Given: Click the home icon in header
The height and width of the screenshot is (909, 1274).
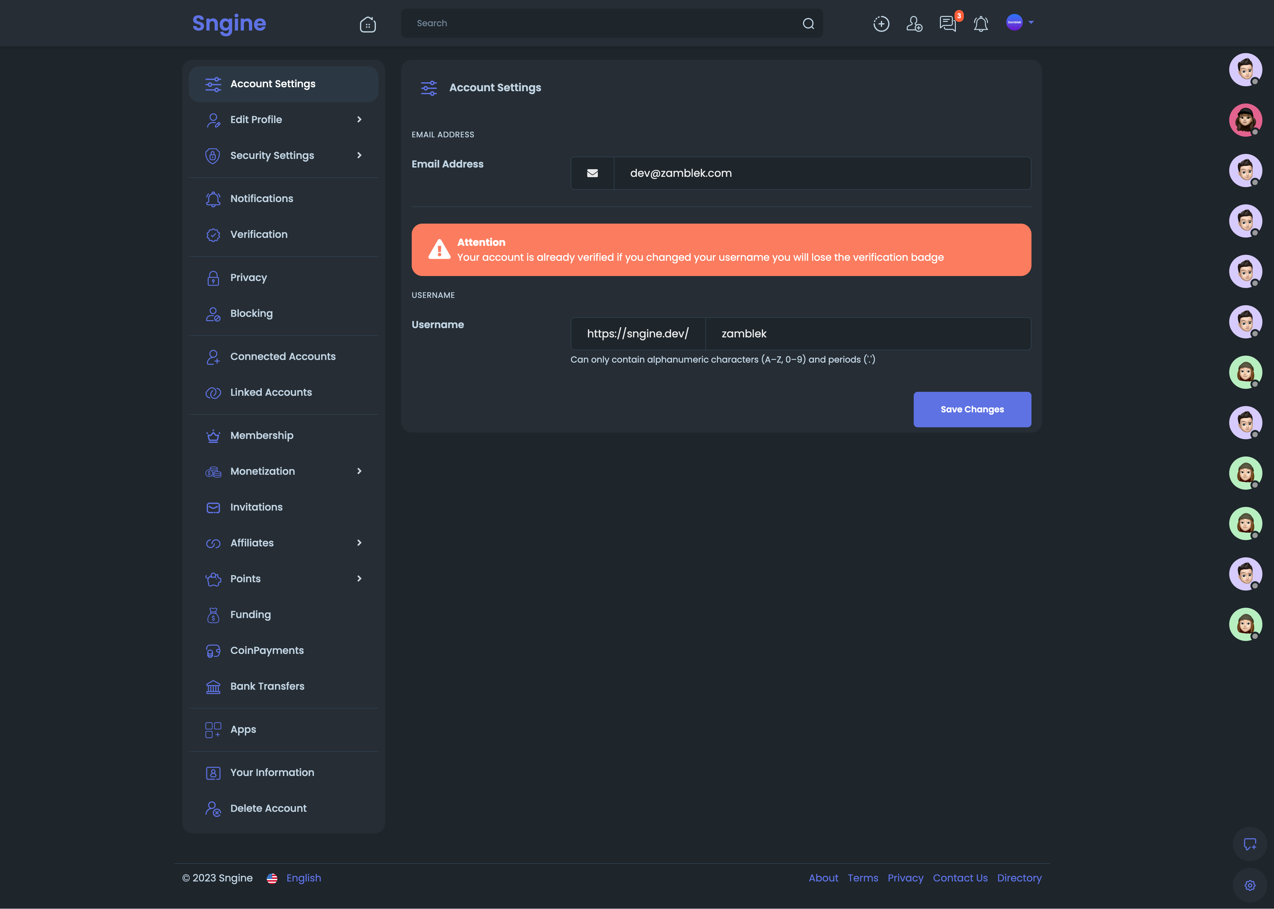Looking at the screenshot, I should pyautogui.click(x=367, y=24).
